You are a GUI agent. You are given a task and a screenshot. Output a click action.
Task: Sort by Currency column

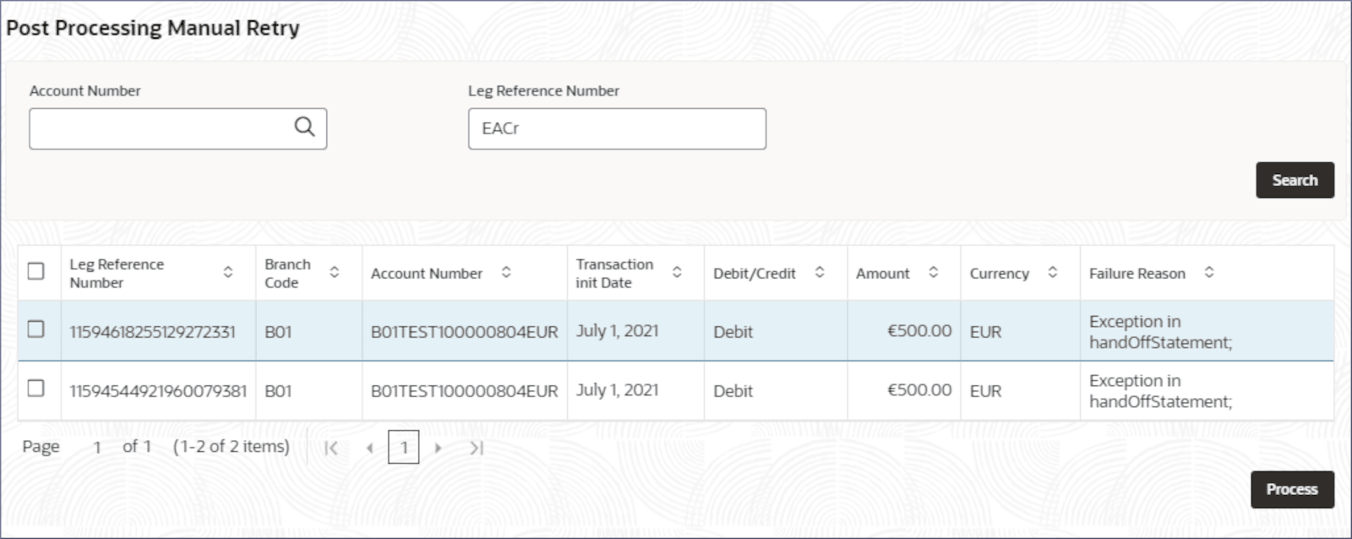[x=1053, y=272]
